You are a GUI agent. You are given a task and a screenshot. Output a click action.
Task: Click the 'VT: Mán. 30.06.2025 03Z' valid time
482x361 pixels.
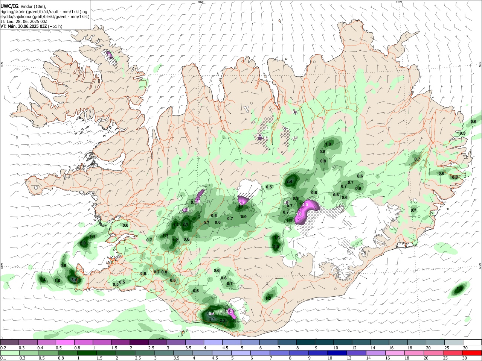click(x=23, y=26)
